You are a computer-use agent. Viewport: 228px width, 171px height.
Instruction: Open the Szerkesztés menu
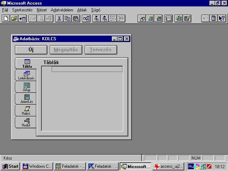click(x=22, y=10)
